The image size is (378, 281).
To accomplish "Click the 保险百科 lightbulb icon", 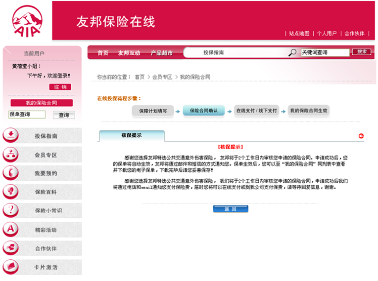I will [10, 192].
